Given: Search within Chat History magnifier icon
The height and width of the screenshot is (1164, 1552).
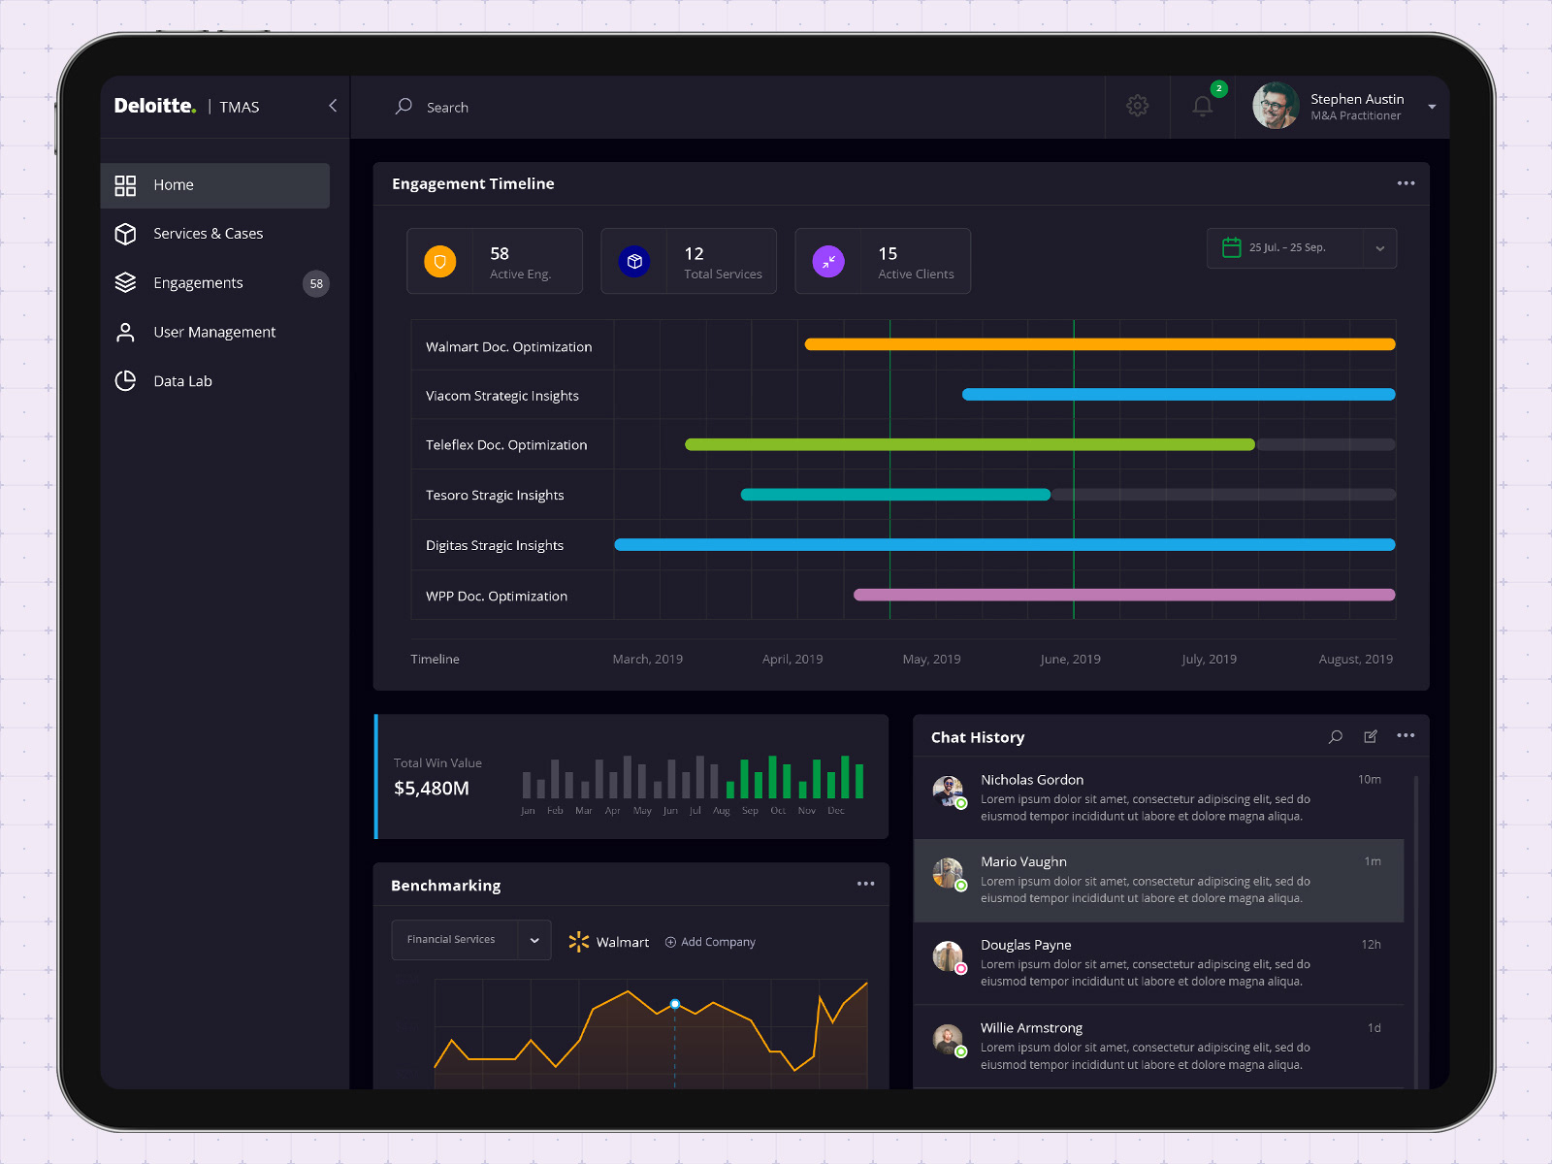Looking at the screenshot, I should (x=1336, y=736).
